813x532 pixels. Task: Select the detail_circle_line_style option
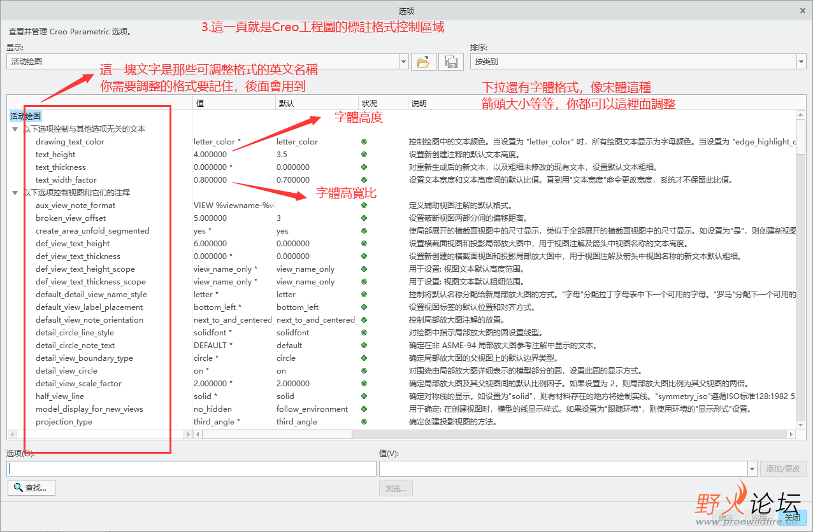click(75, 333)
